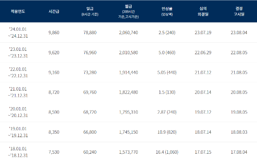Select monthly wage value 2,060,740
This screenshot has height=161, width=257.
[x=128, y=32]
